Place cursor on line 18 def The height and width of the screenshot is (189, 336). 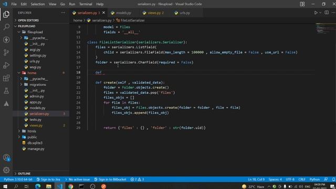pyautogui.click(x=98, y=72)
